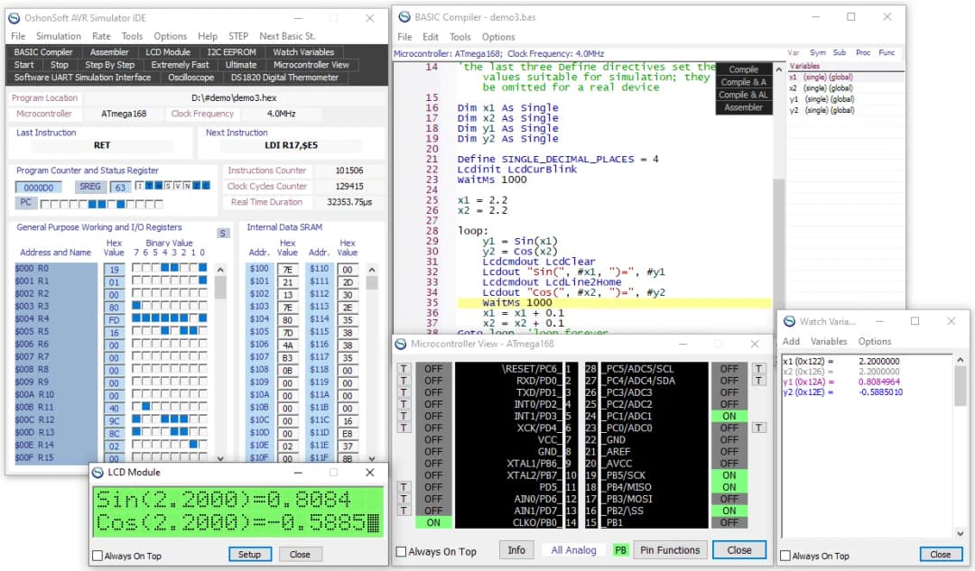Enable Step By Step simulation mode
The width and height of the screenshot is (975, 571).
(x=110, y=64)
